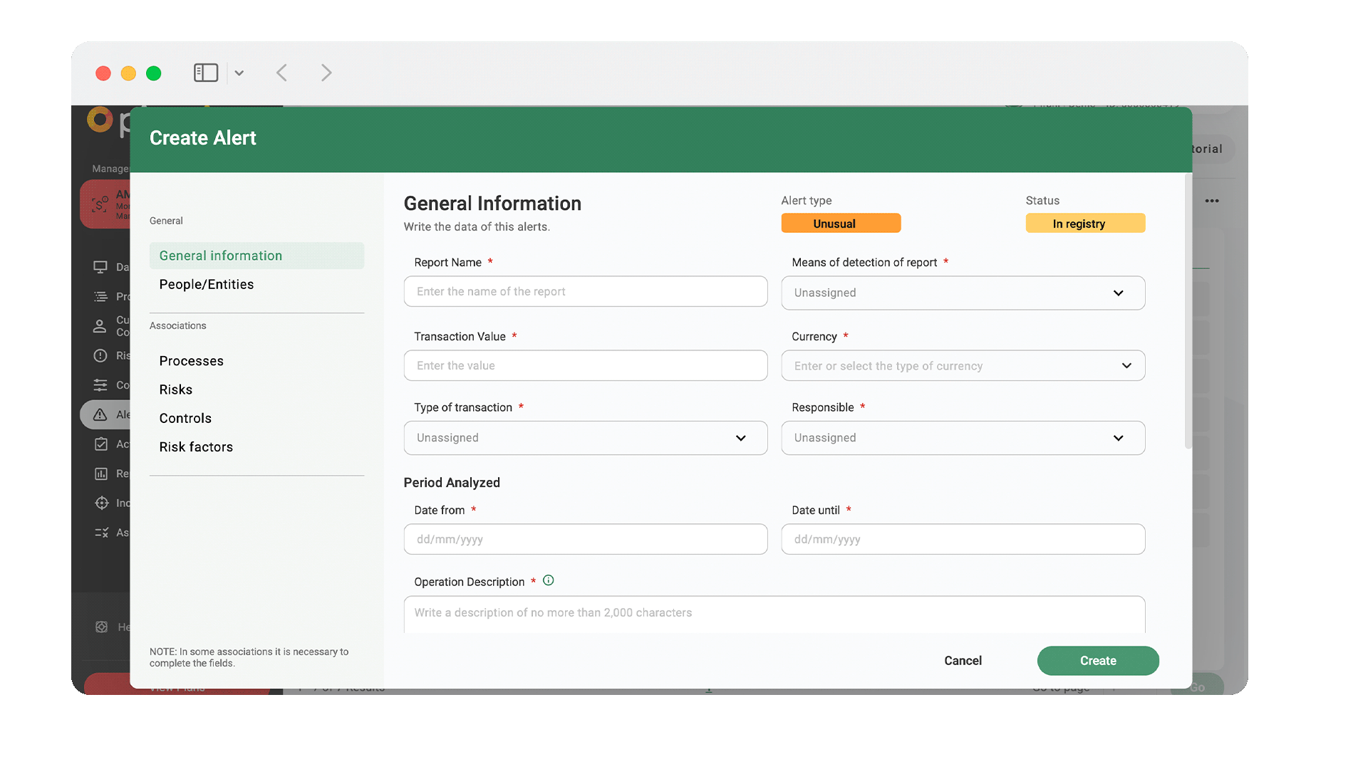Open the People/Entities section
This screenshot has height=769, width=1368.
[207, 285]
